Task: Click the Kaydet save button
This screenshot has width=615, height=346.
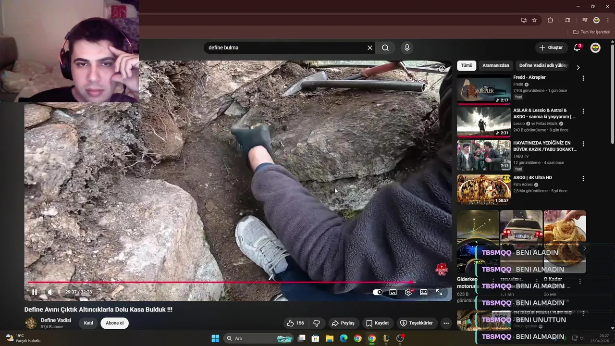Action: [377, 323]
